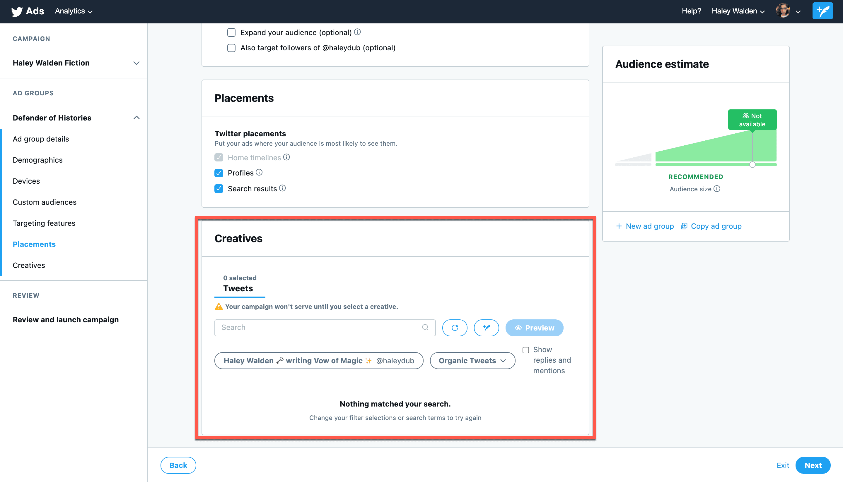
Task: Enable Show replies and mentions checkbox
Action: pos(526,350)
